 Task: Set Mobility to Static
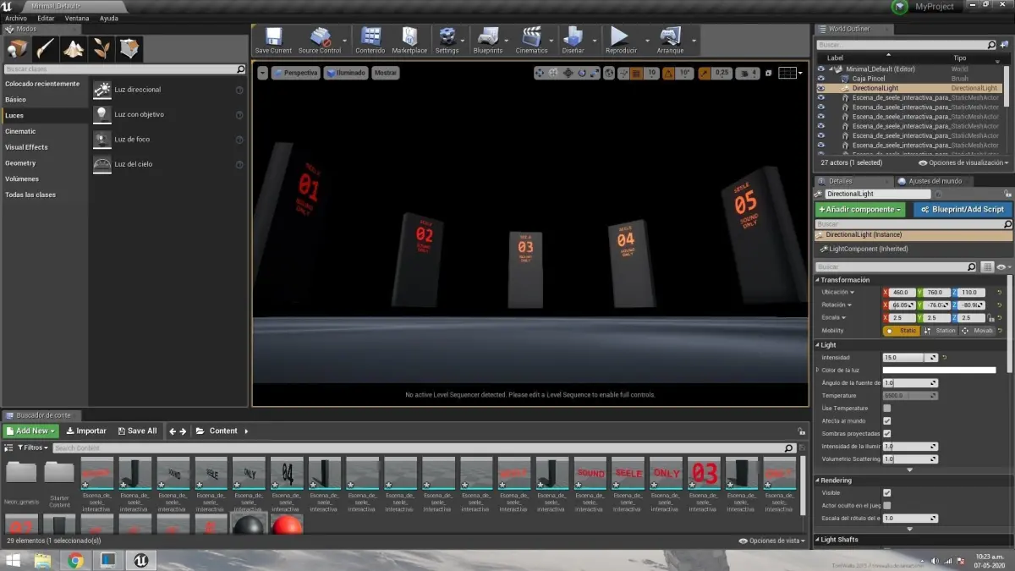(x=901, y=331)
